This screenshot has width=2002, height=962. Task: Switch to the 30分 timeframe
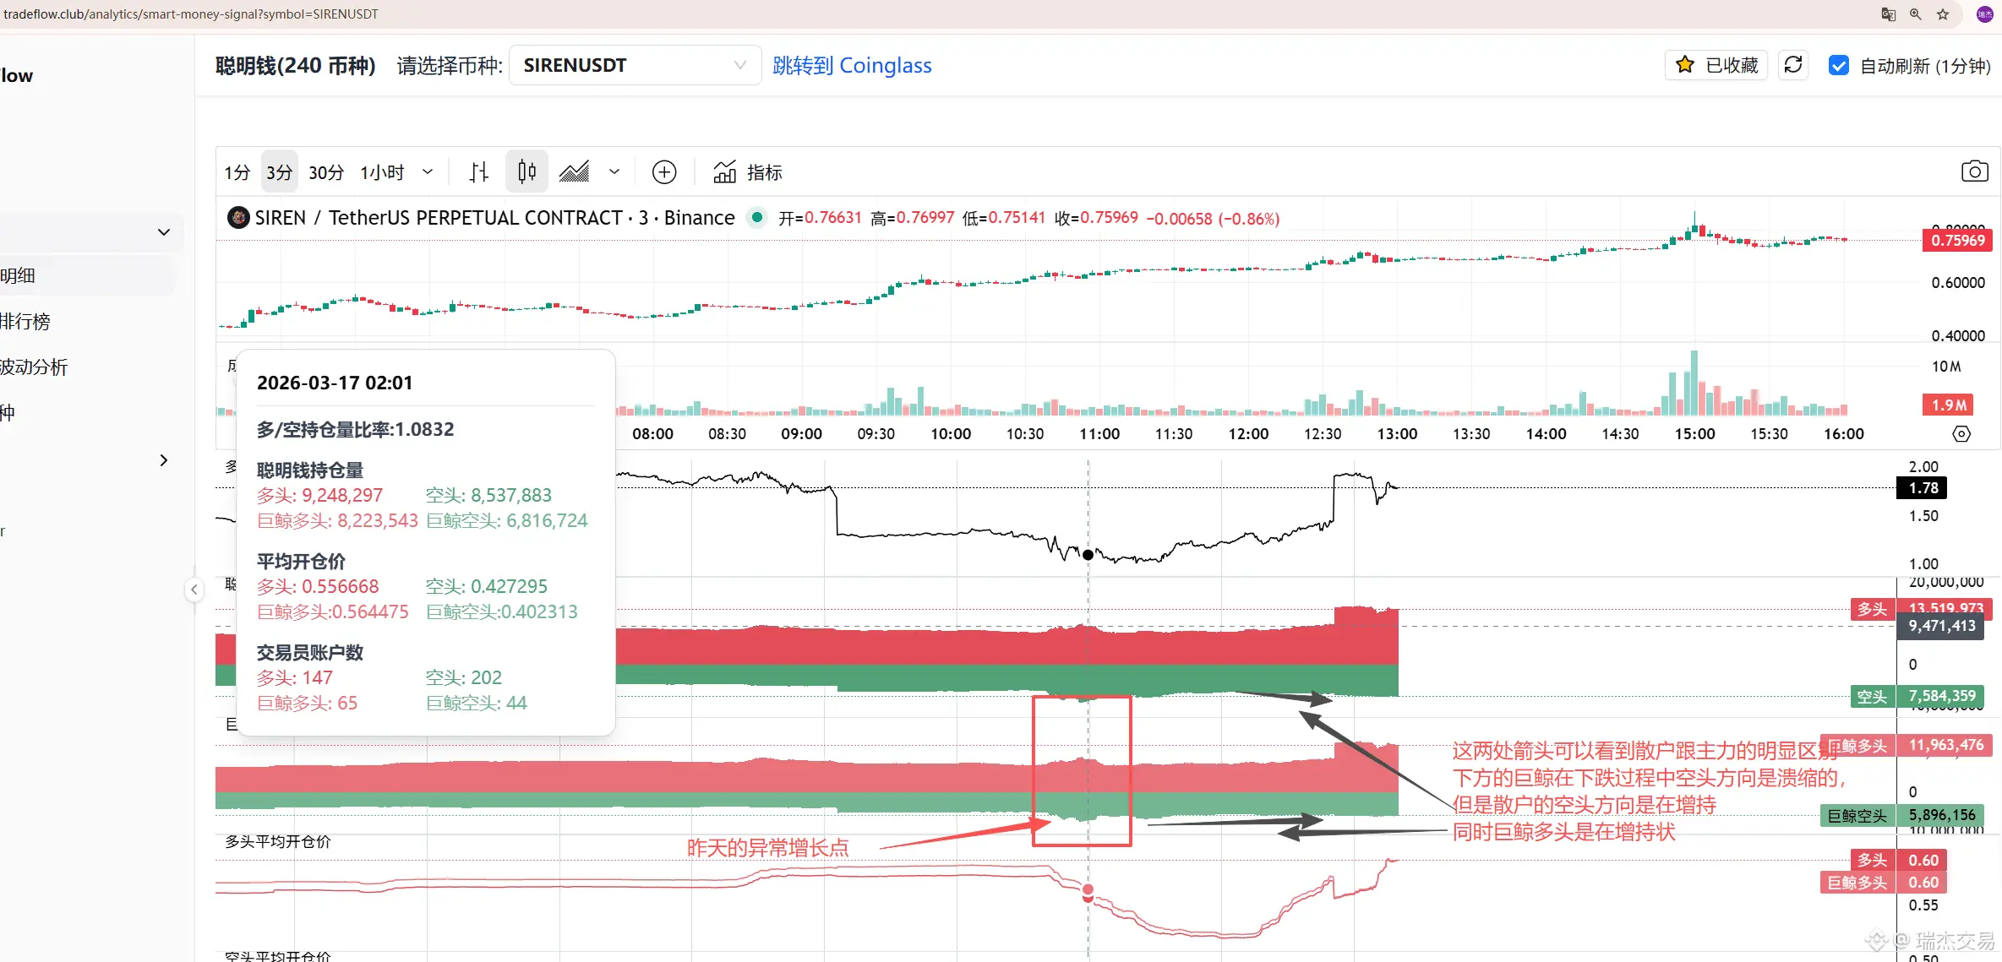(326, 172)
